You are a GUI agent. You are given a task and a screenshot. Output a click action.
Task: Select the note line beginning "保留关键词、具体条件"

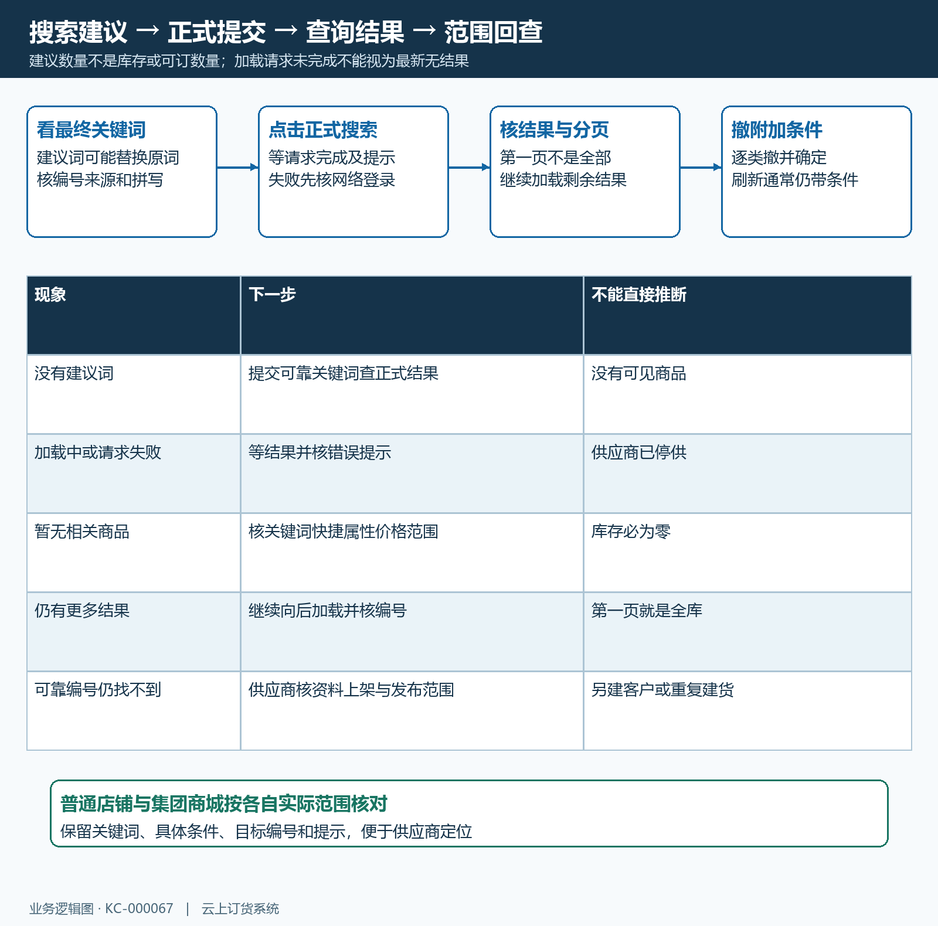[266, 832]
